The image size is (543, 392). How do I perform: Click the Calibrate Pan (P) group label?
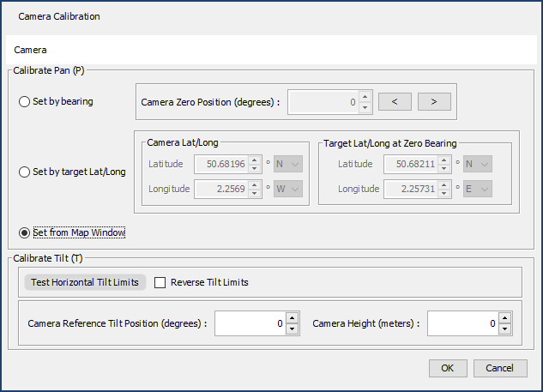49,70
